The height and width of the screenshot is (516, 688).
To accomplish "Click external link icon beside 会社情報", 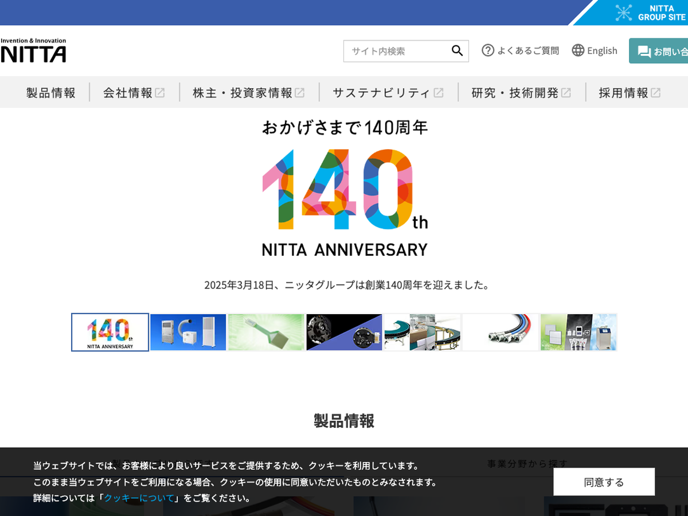I will [x=160, y=92].
